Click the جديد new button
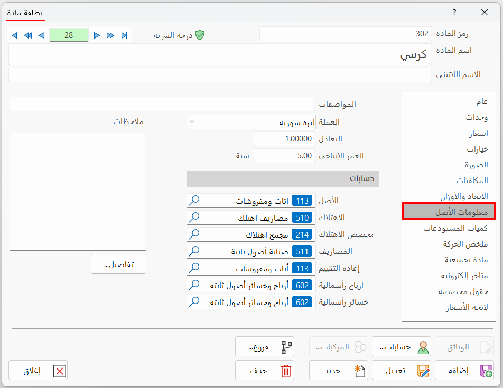 click(339, 371)
